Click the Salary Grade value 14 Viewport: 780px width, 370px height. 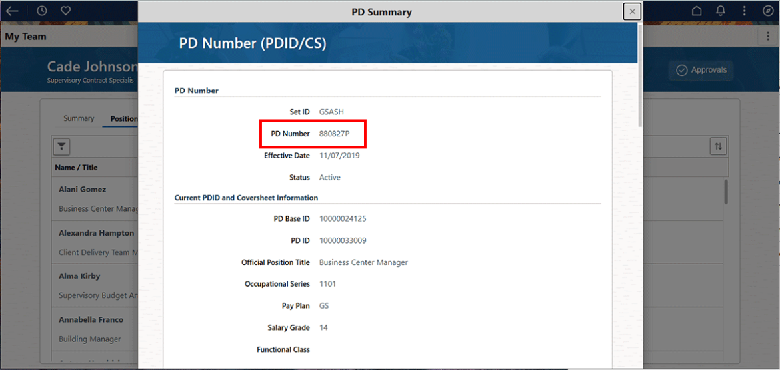(x=323, y=328)
